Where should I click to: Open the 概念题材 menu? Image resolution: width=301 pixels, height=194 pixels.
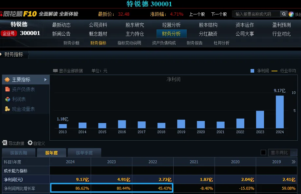coord(98,34)
